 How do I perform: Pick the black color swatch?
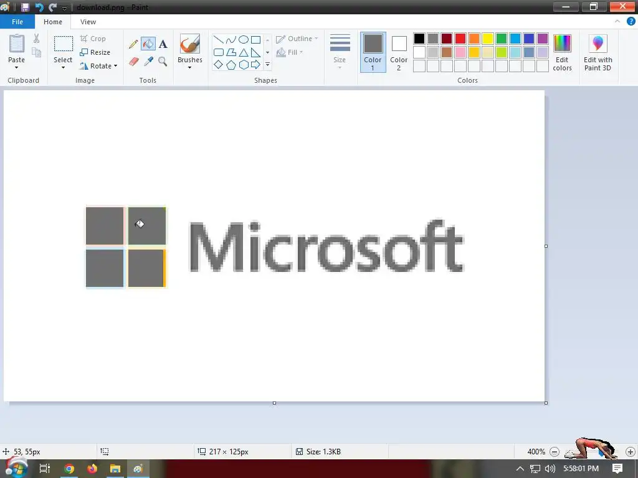(419, 39)
